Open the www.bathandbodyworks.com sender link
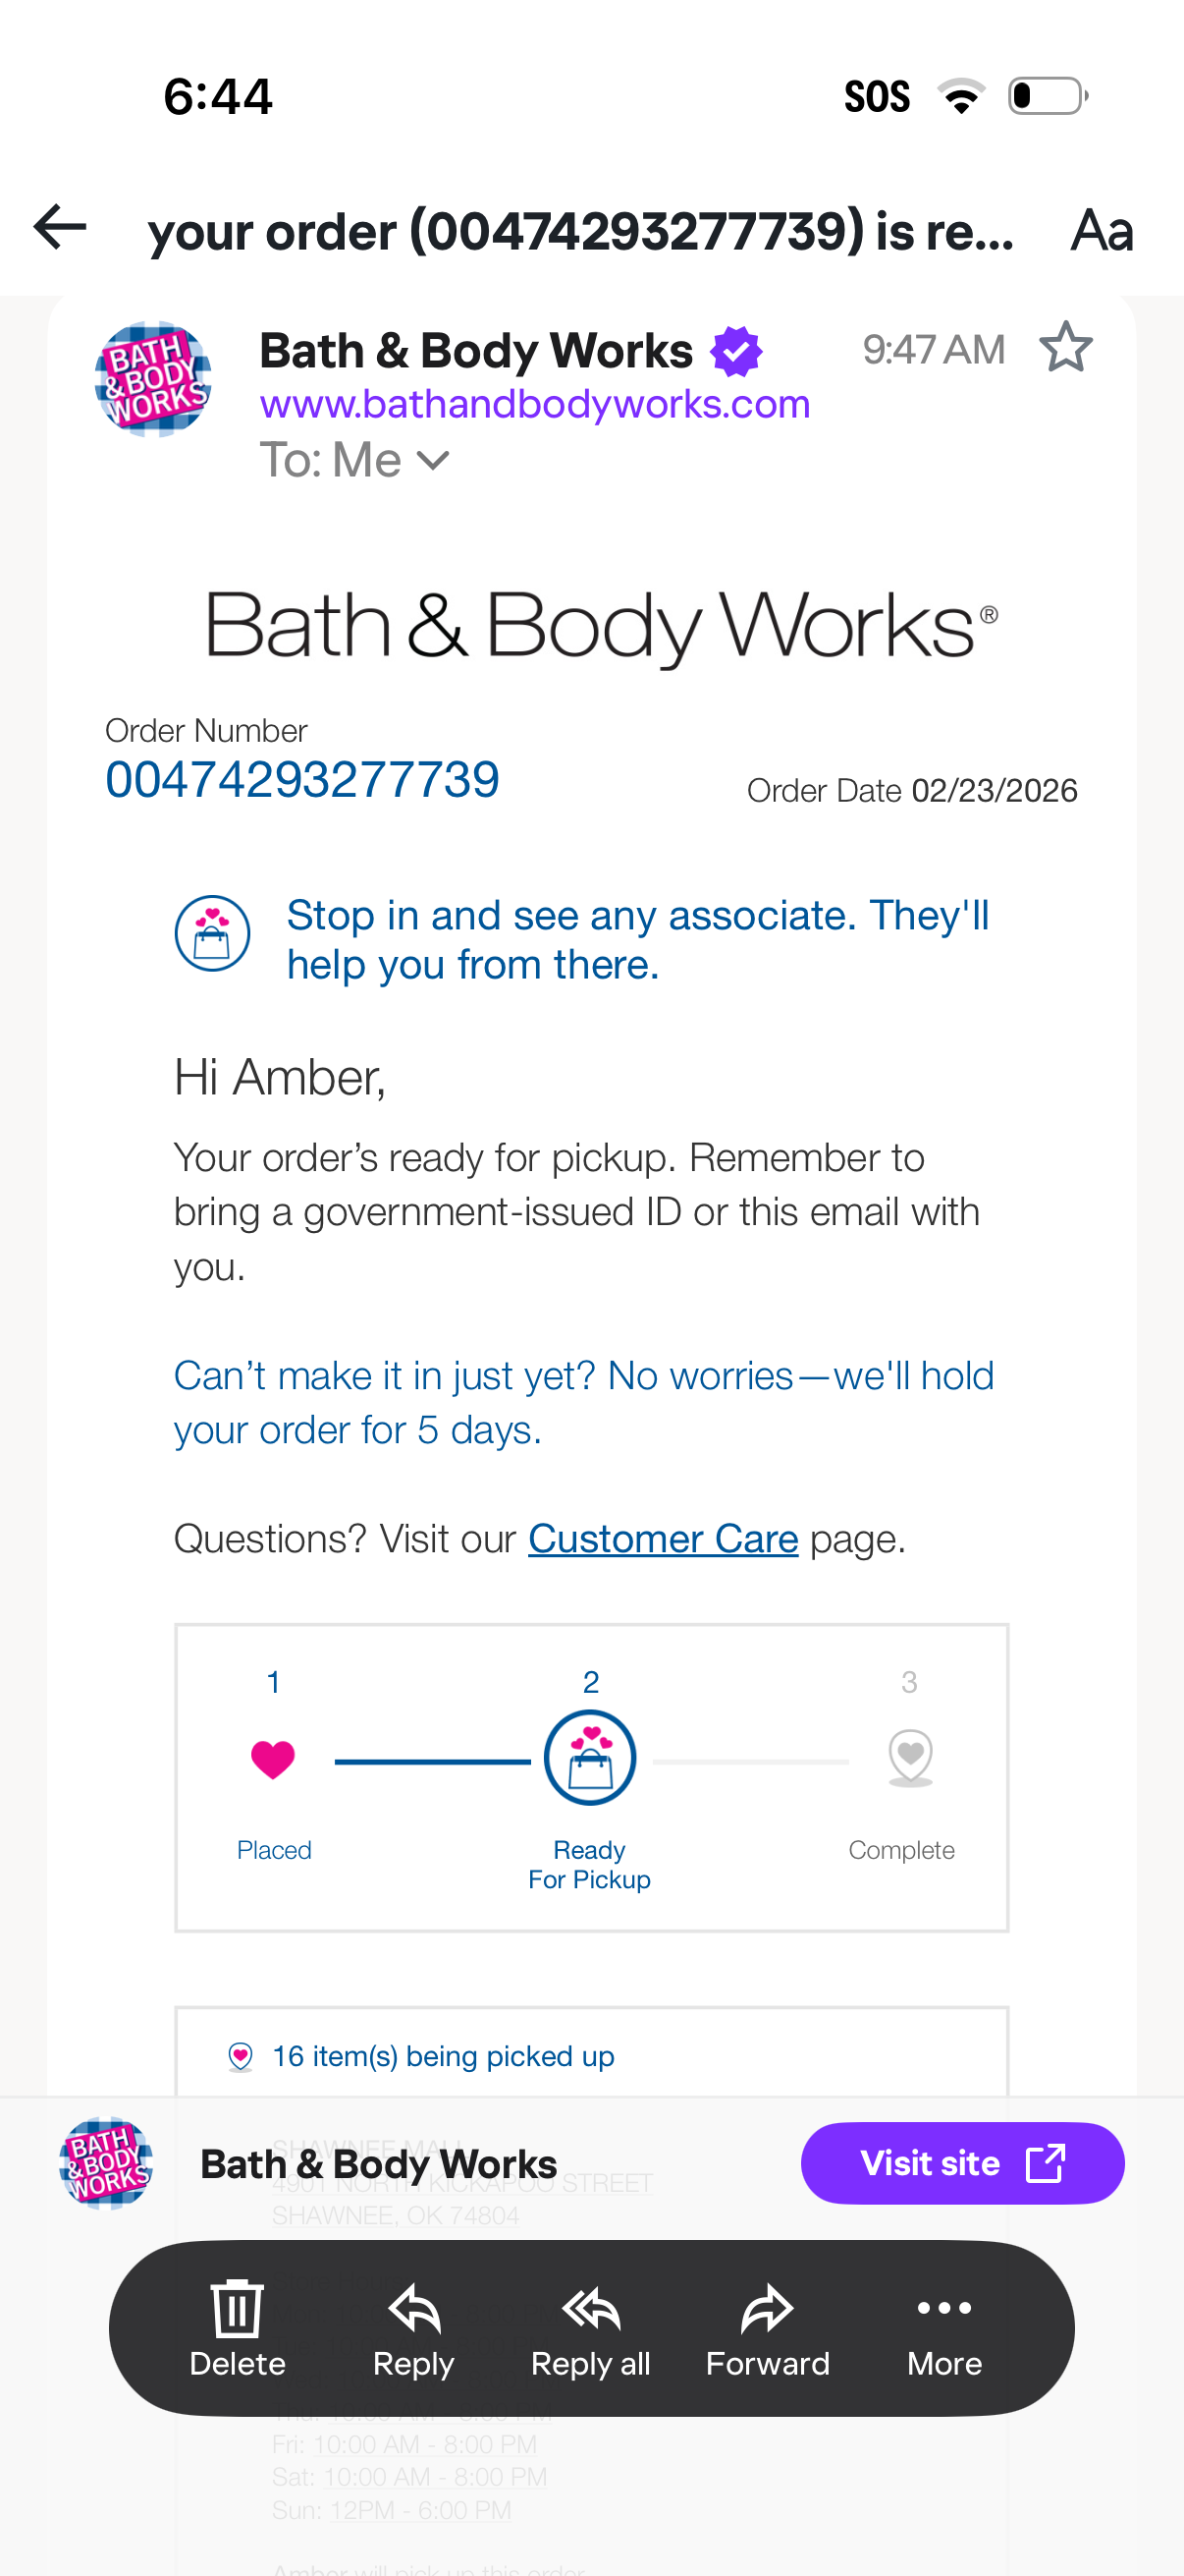The width and height of the screenshot is (1184, 2576). pyautogui.click(x=534, y=404)
